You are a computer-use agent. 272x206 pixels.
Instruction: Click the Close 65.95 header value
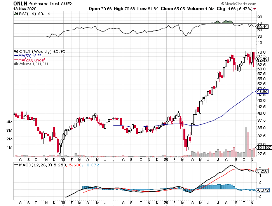(x=173, y=9)
